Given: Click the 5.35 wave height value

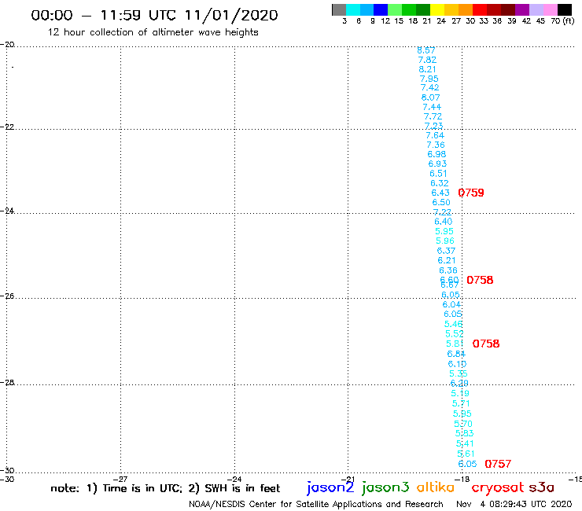Looking at the screenshot, I should tap(459, 373).
